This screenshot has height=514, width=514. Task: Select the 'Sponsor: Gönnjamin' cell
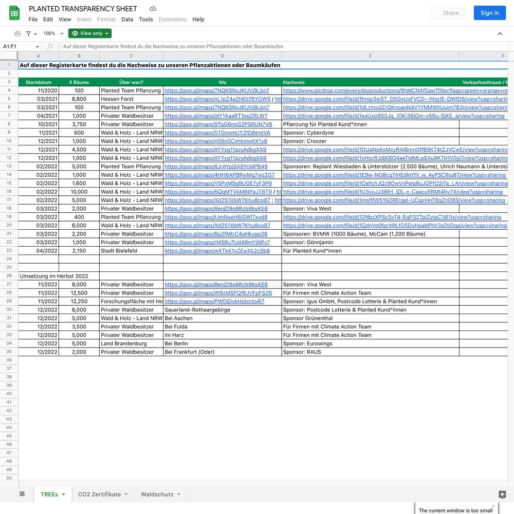point(371,242)
